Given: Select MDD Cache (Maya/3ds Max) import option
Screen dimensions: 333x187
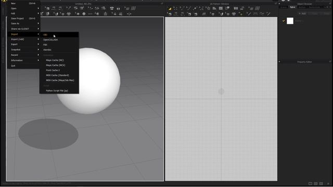Looking at the screenshot, I should (x=59, y=81).
